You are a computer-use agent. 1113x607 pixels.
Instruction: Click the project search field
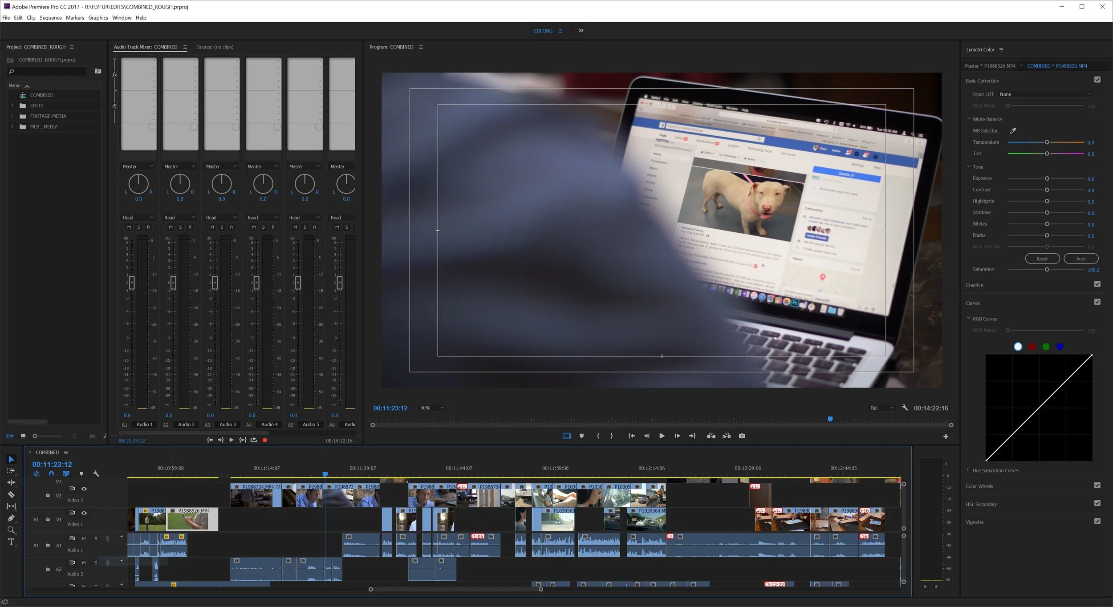(48, 71)
